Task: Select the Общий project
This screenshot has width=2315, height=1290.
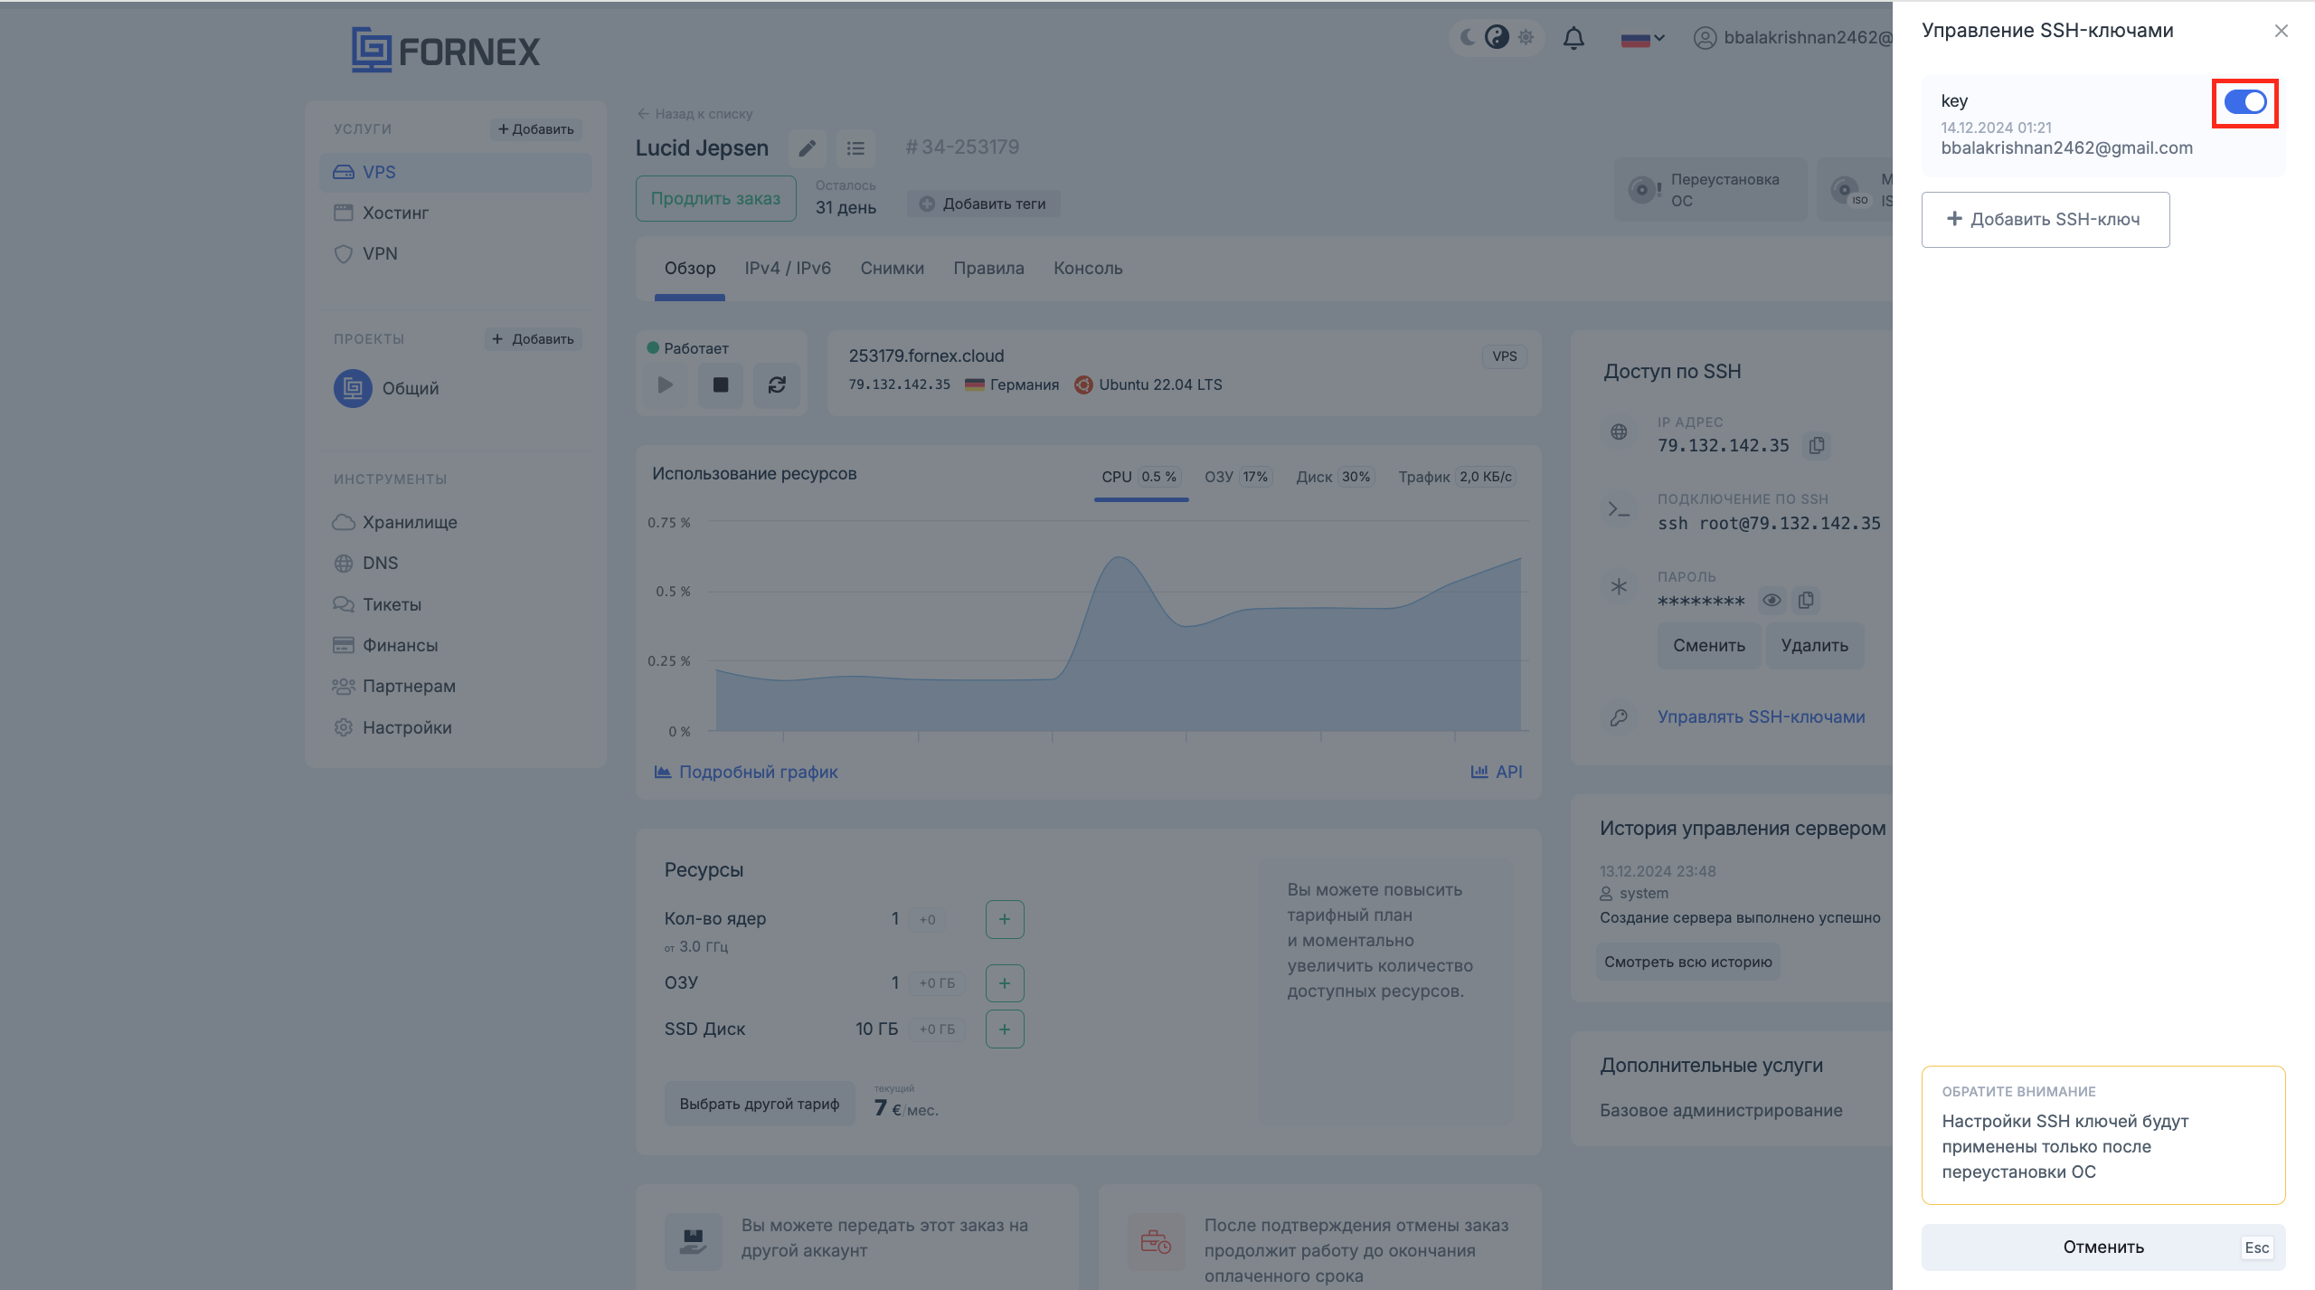Action: [x=387, y=388]
